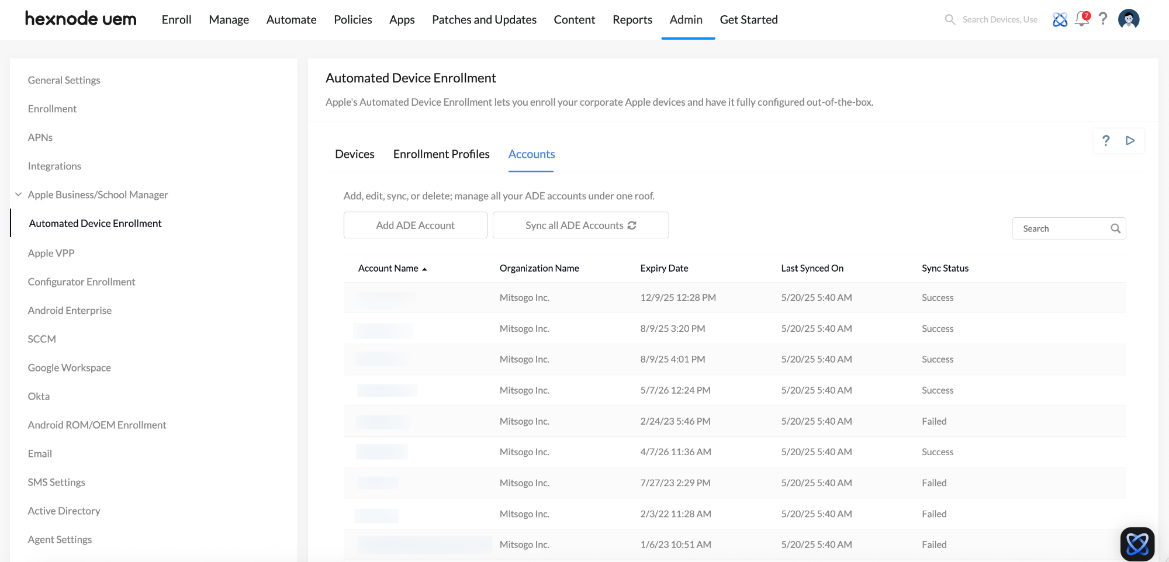The width and height of the screenshot is (1169, 562).
Task: Open the Reports menu
Action: pyautogui.click(x=632, y=20)
